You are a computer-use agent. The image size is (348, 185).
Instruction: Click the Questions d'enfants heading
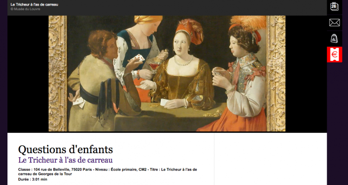tap(65, 149)
